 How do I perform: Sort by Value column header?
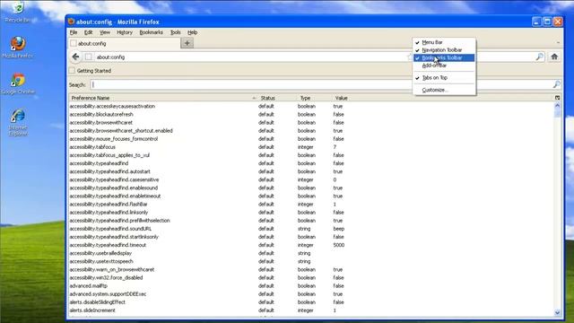[443, 98]
